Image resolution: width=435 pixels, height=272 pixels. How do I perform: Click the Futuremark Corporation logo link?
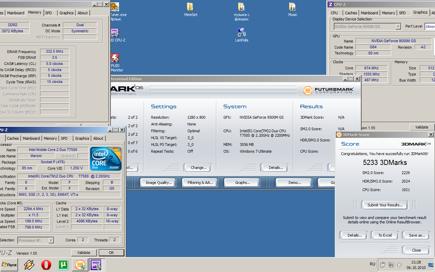tap(329, 90)
